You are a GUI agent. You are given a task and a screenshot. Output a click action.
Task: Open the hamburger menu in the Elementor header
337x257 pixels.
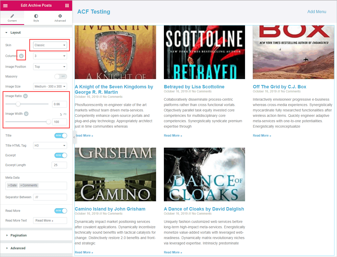(x=5, y=5)
